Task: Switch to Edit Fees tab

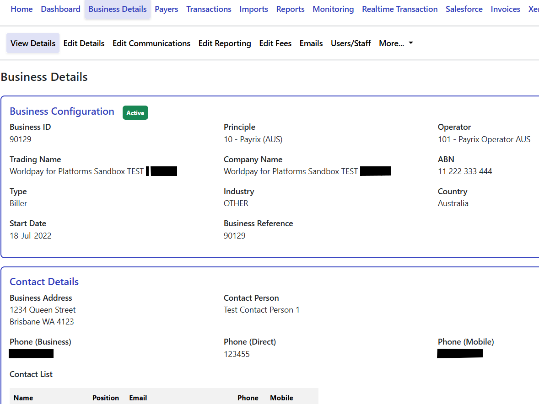Action: click(x=275, y=43)
